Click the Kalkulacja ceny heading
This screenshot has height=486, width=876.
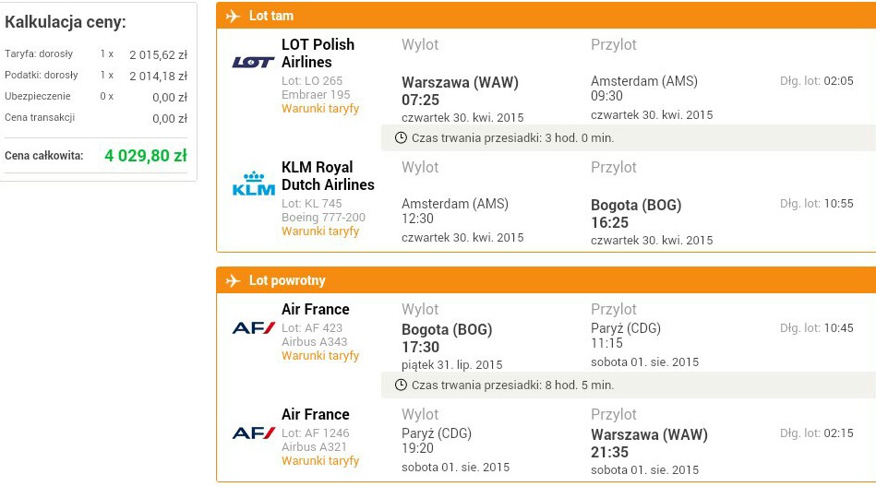tap(66, 22)
